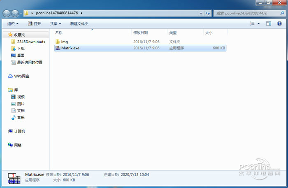Click the 打开 toolbar button
Screen dimensions: 288x188
(35, 24)
